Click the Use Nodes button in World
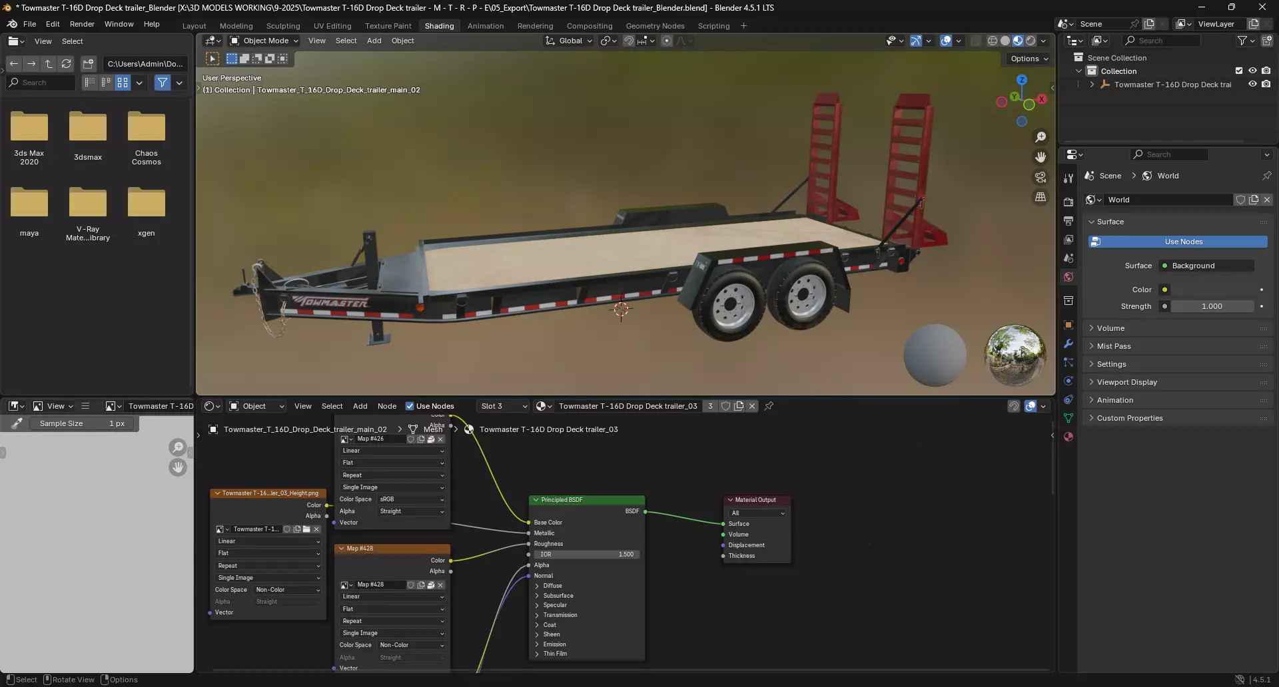This screenshot has width=1279, height=687. [x=1178, y=242]
